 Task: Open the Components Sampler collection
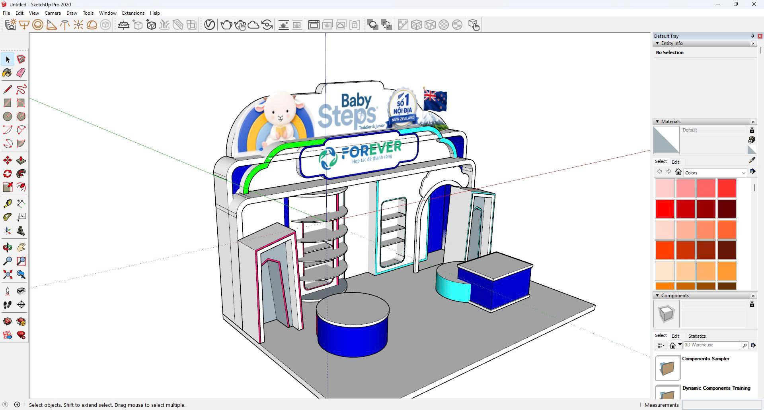[x=667, y=367]
